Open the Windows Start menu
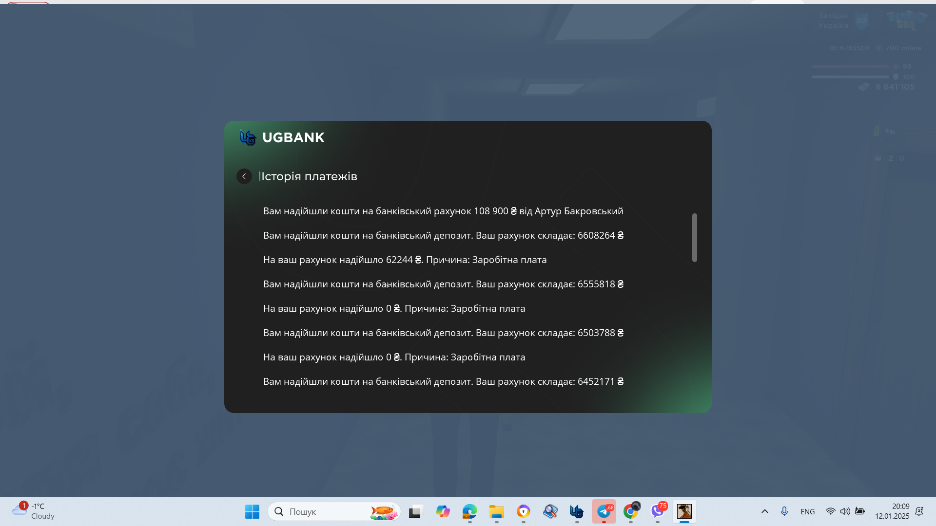Screen dimensions: 936x526 pos(252,511)
